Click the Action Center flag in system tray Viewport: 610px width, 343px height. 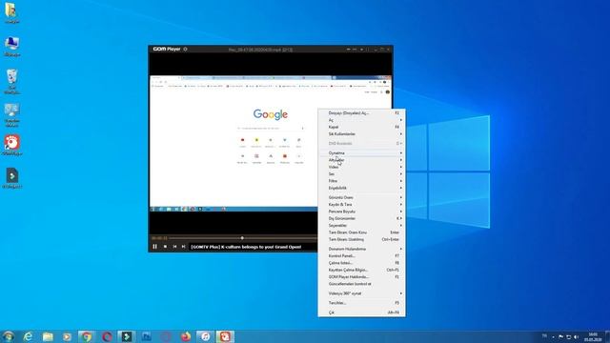[x=560, y=336]
